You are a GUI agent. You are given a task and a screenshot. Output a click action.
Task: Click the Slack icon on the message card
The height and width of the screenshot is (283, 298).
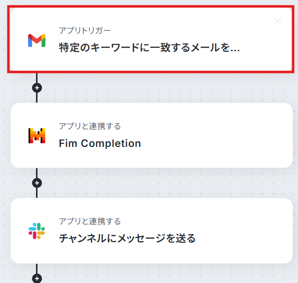point(37,231)
